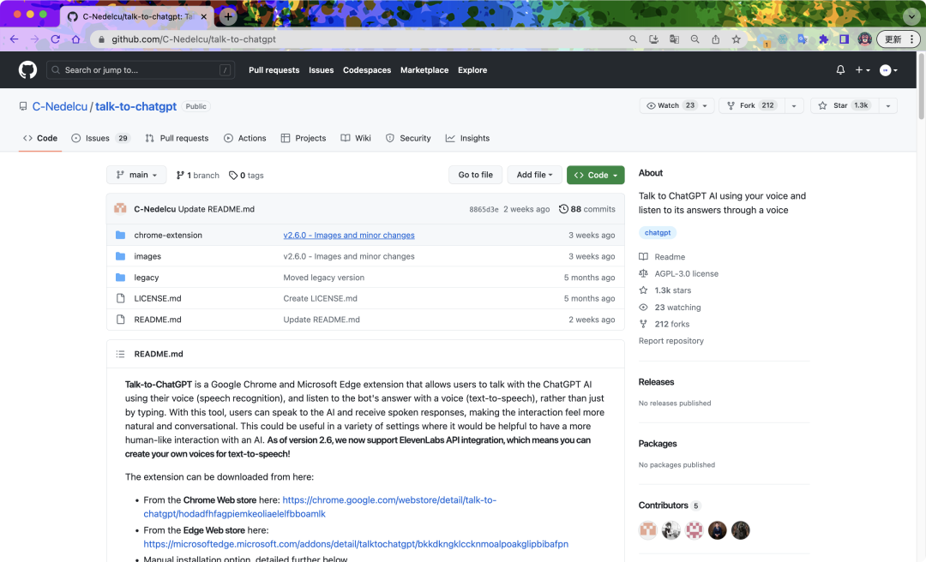
Task: Open the legacy folder
Action: (147, 278)
